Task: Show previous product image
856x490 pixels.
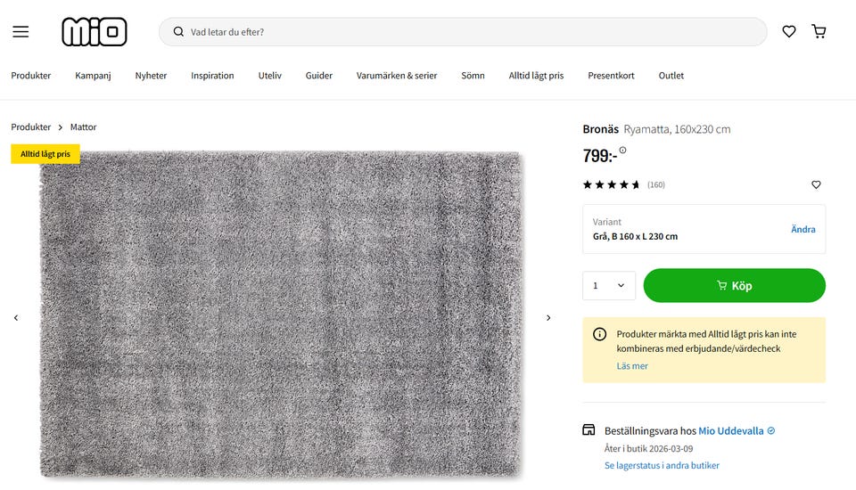Action: pos(16,317)
